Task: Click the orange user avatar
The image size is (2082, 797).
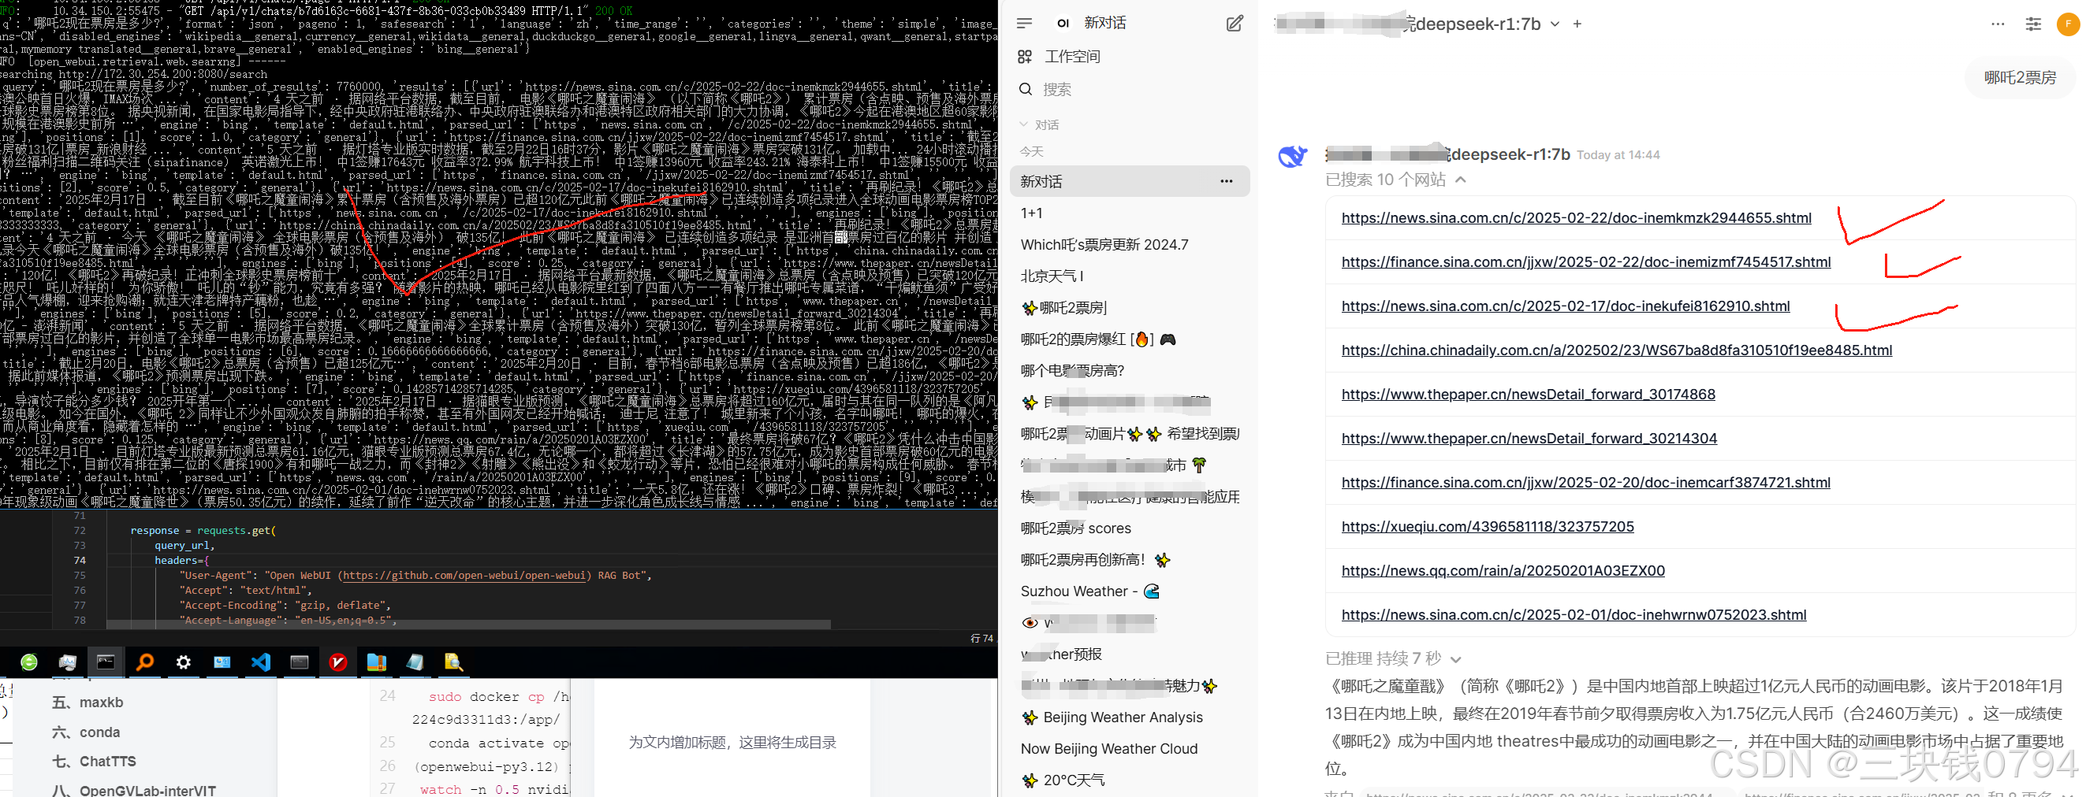Action: click(x=2068, y=24)
